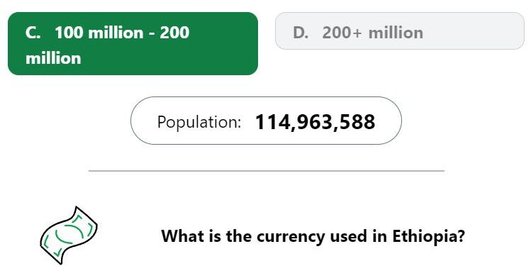This screenshot has width=531, height=266.
Task: Click the '100 million - 200' text
Action: 122,33
